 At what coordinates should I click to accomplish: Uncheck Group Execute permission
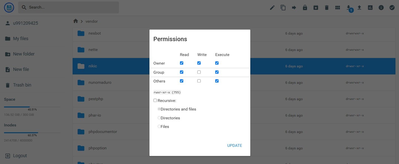(x=217, y=72)
